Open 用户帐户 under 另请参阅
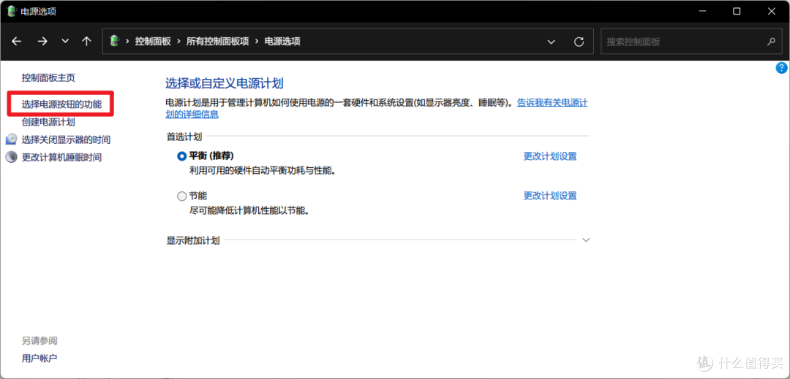The image size is (790, 379). (39, 359)
